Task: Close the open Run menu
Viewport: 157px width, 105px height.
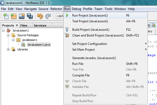Action: point(67,9)
